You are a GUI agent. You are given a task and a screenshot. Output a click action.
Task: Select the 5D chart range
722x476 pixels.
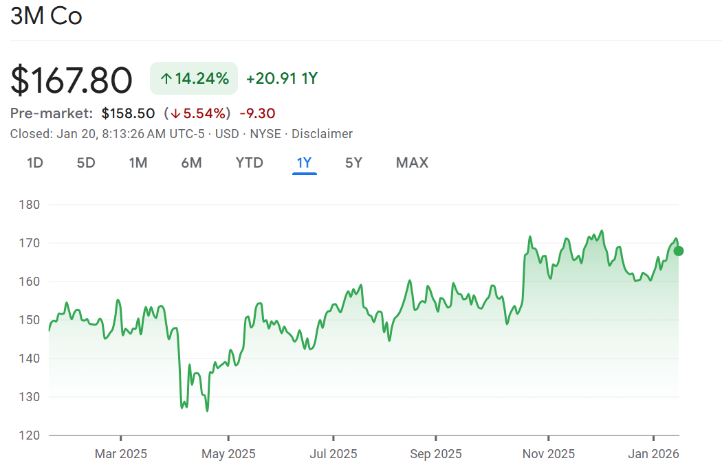click(x=86, y=163)
